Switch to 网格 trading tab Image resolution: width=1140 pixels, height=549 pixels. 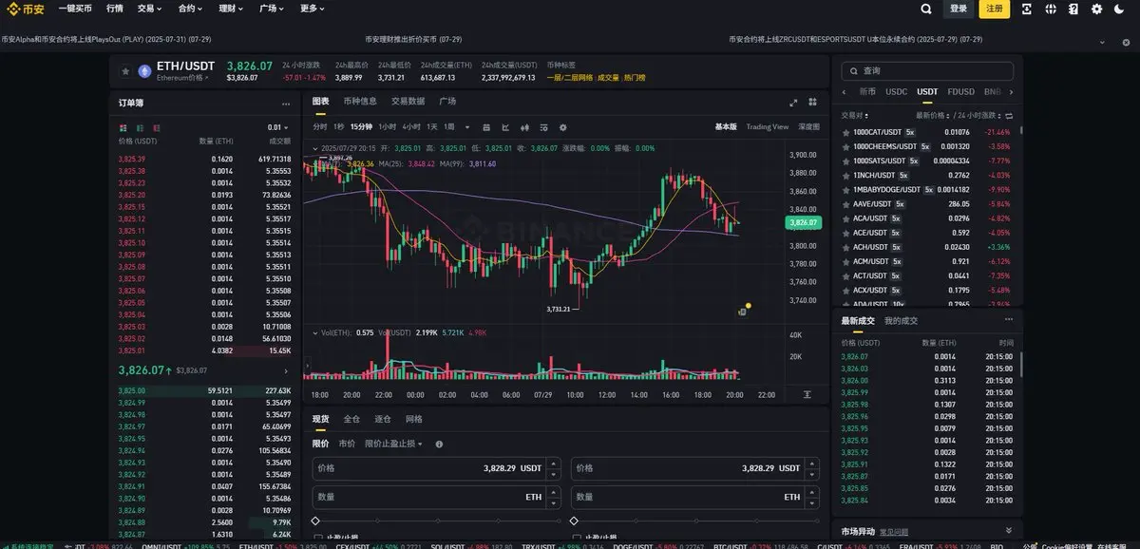coord(413,419)
